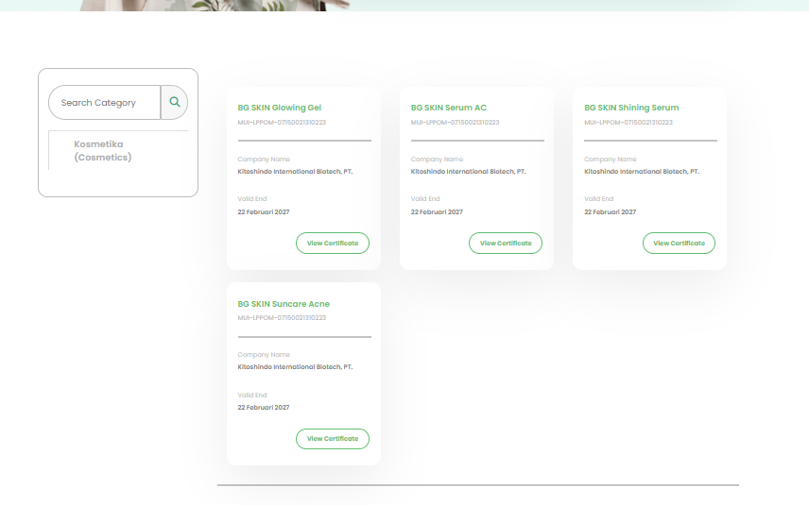
Task: Open the BG SKIN Shining Serum title
Action: pos(631,108)
